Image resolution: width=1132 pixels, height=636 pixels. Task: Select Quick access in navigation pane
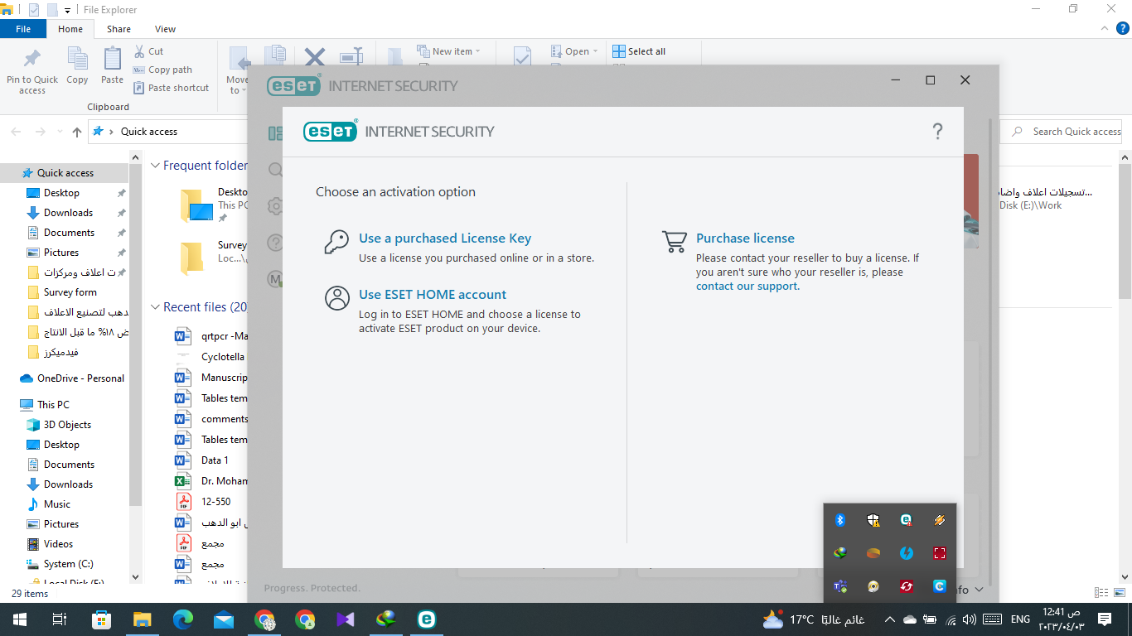pos(65,173)
